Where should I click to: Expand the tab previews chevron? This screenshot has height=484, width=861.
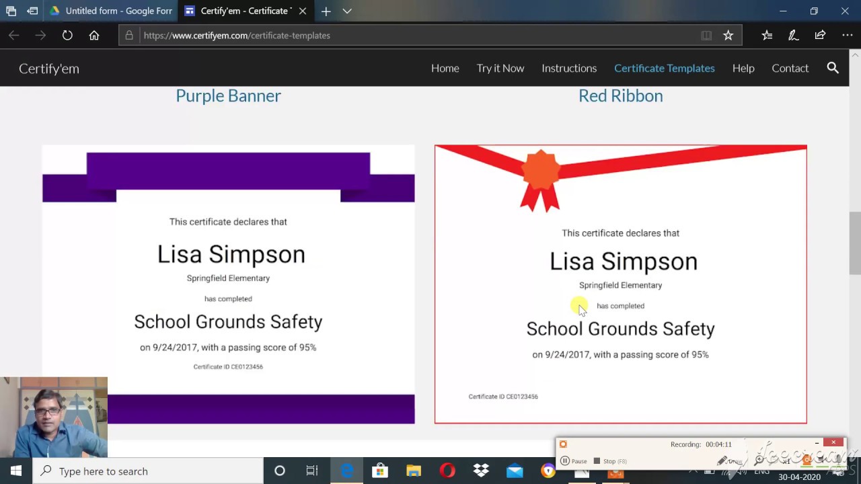point(347,11)
